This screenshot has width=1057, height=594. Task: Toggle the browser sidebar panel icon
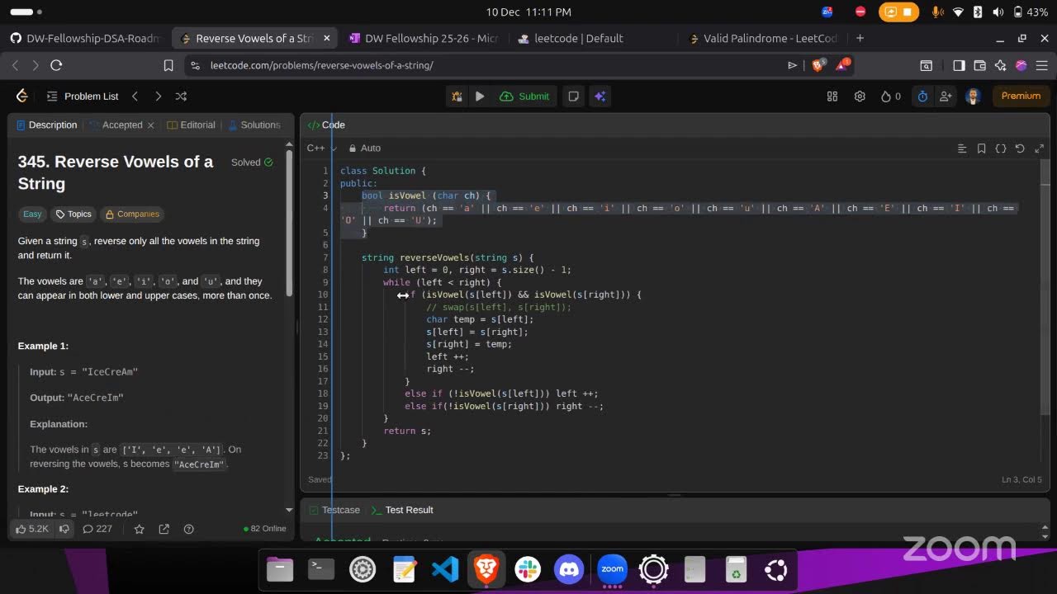959,65
